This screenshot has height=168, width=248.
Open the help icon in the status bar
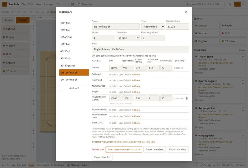(210, 165)
